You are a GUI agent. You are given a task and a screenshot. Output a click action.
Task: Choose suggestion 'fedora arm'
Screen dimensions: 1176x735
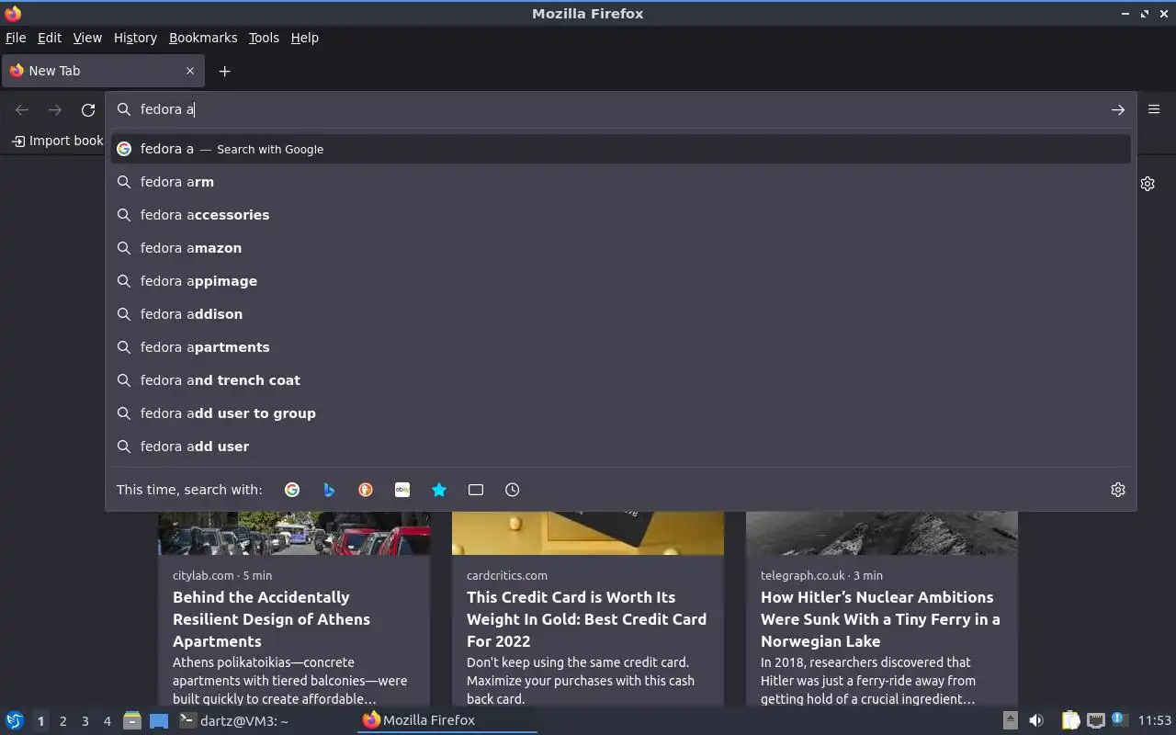point(620,182)
